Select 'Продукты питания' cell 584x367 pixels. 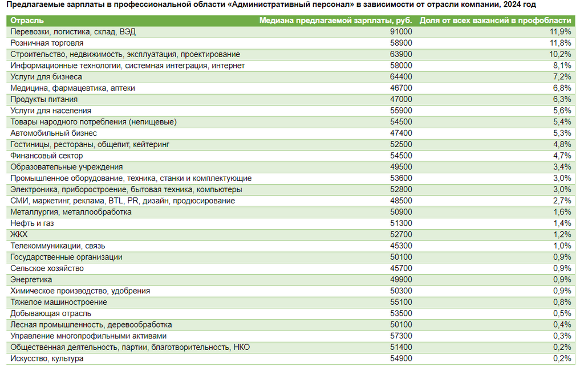(44, 99)
